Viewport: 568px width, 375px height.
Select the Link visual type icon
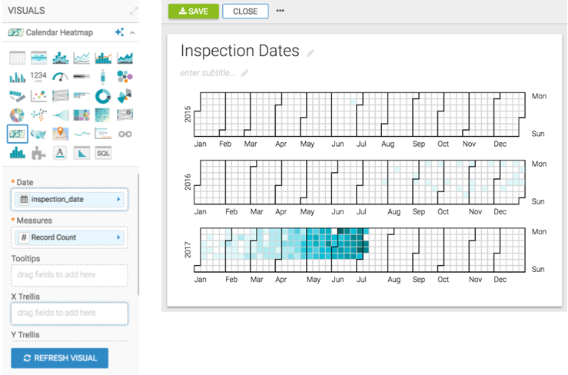125,134
